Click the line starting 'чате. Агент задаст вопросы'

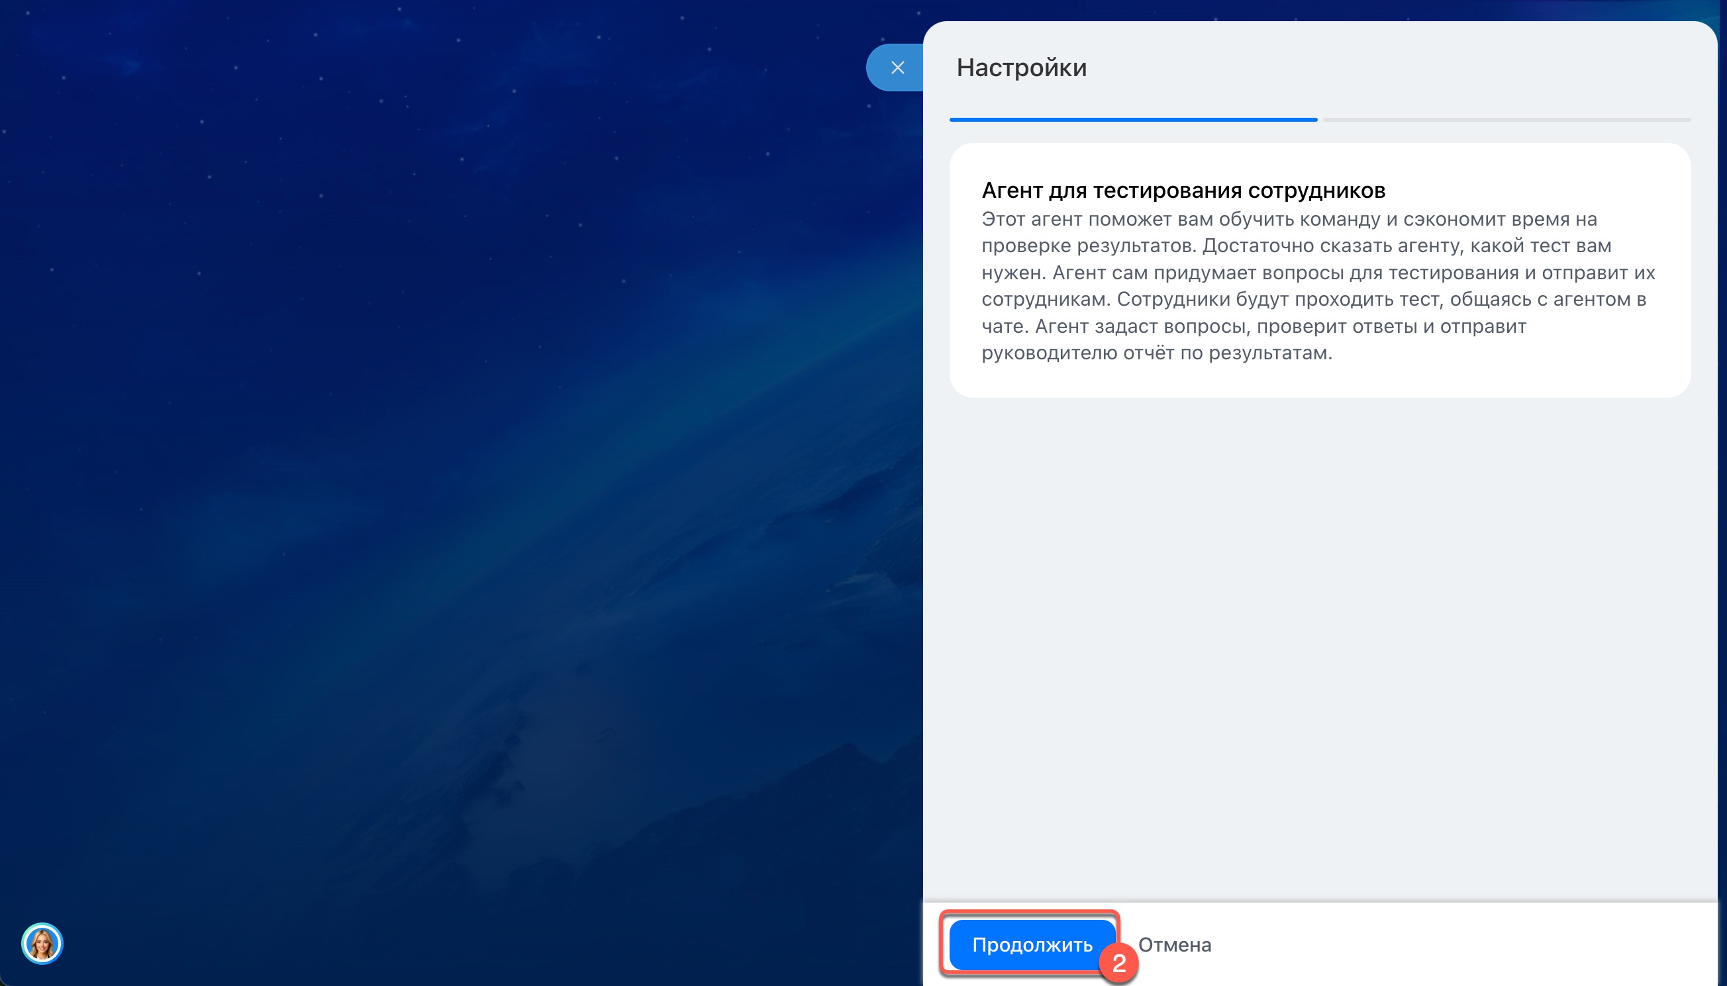(x=1253, y=326)
